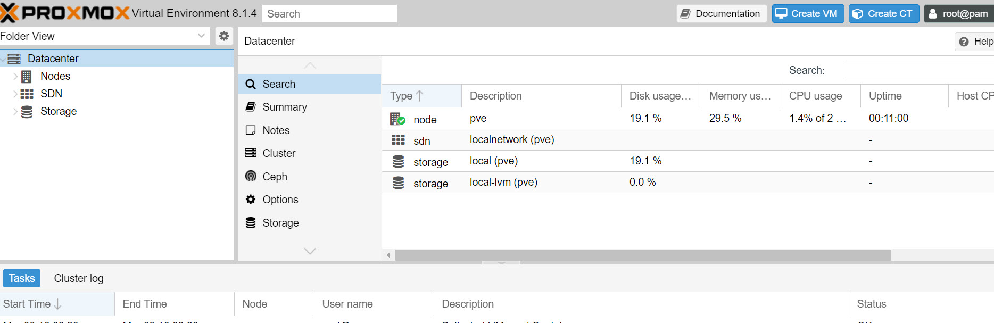Image resolution: width=994 pixels, height=323 pixels.
Task: Click the Help button
Action: coord(974,42)
